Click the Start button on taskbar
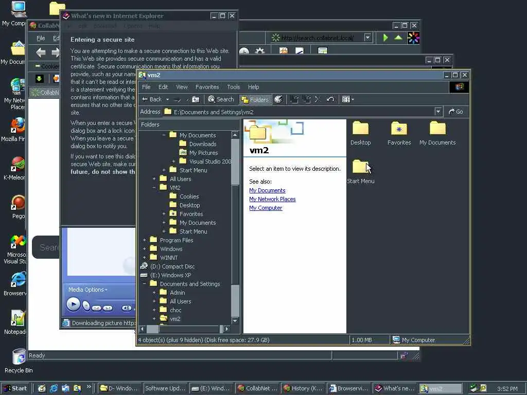This screenshot has height=395, width=527. point(15,389)
